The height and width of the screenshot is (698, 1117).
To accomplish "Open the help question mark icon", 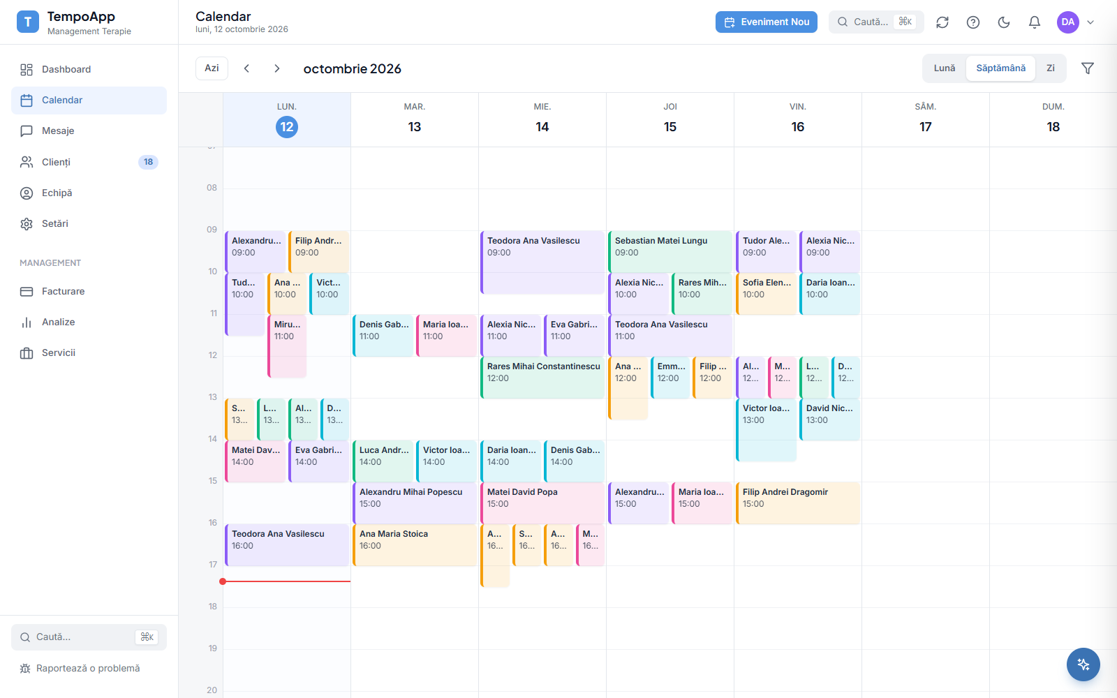I will click(973, 22).
